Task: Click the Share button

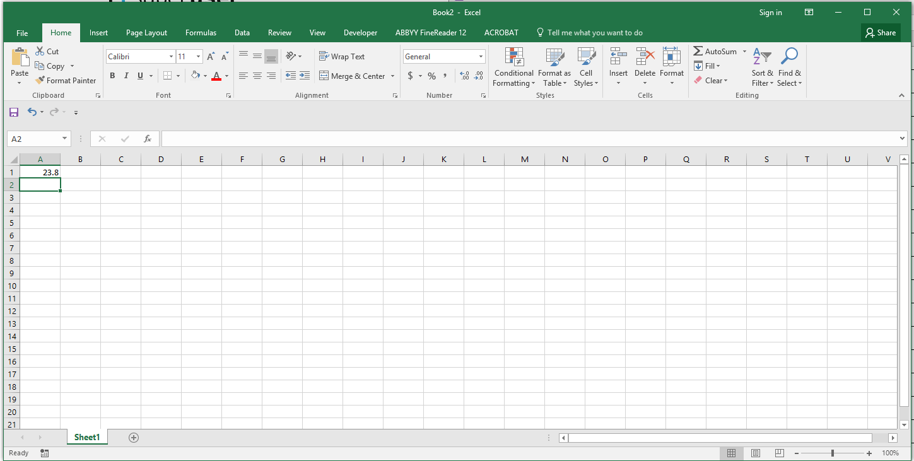Action: click(x=881, y=32)
